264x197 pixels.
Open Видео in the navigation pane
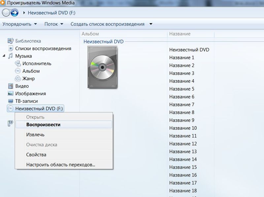pyautogui.click(x=22, y=86)
